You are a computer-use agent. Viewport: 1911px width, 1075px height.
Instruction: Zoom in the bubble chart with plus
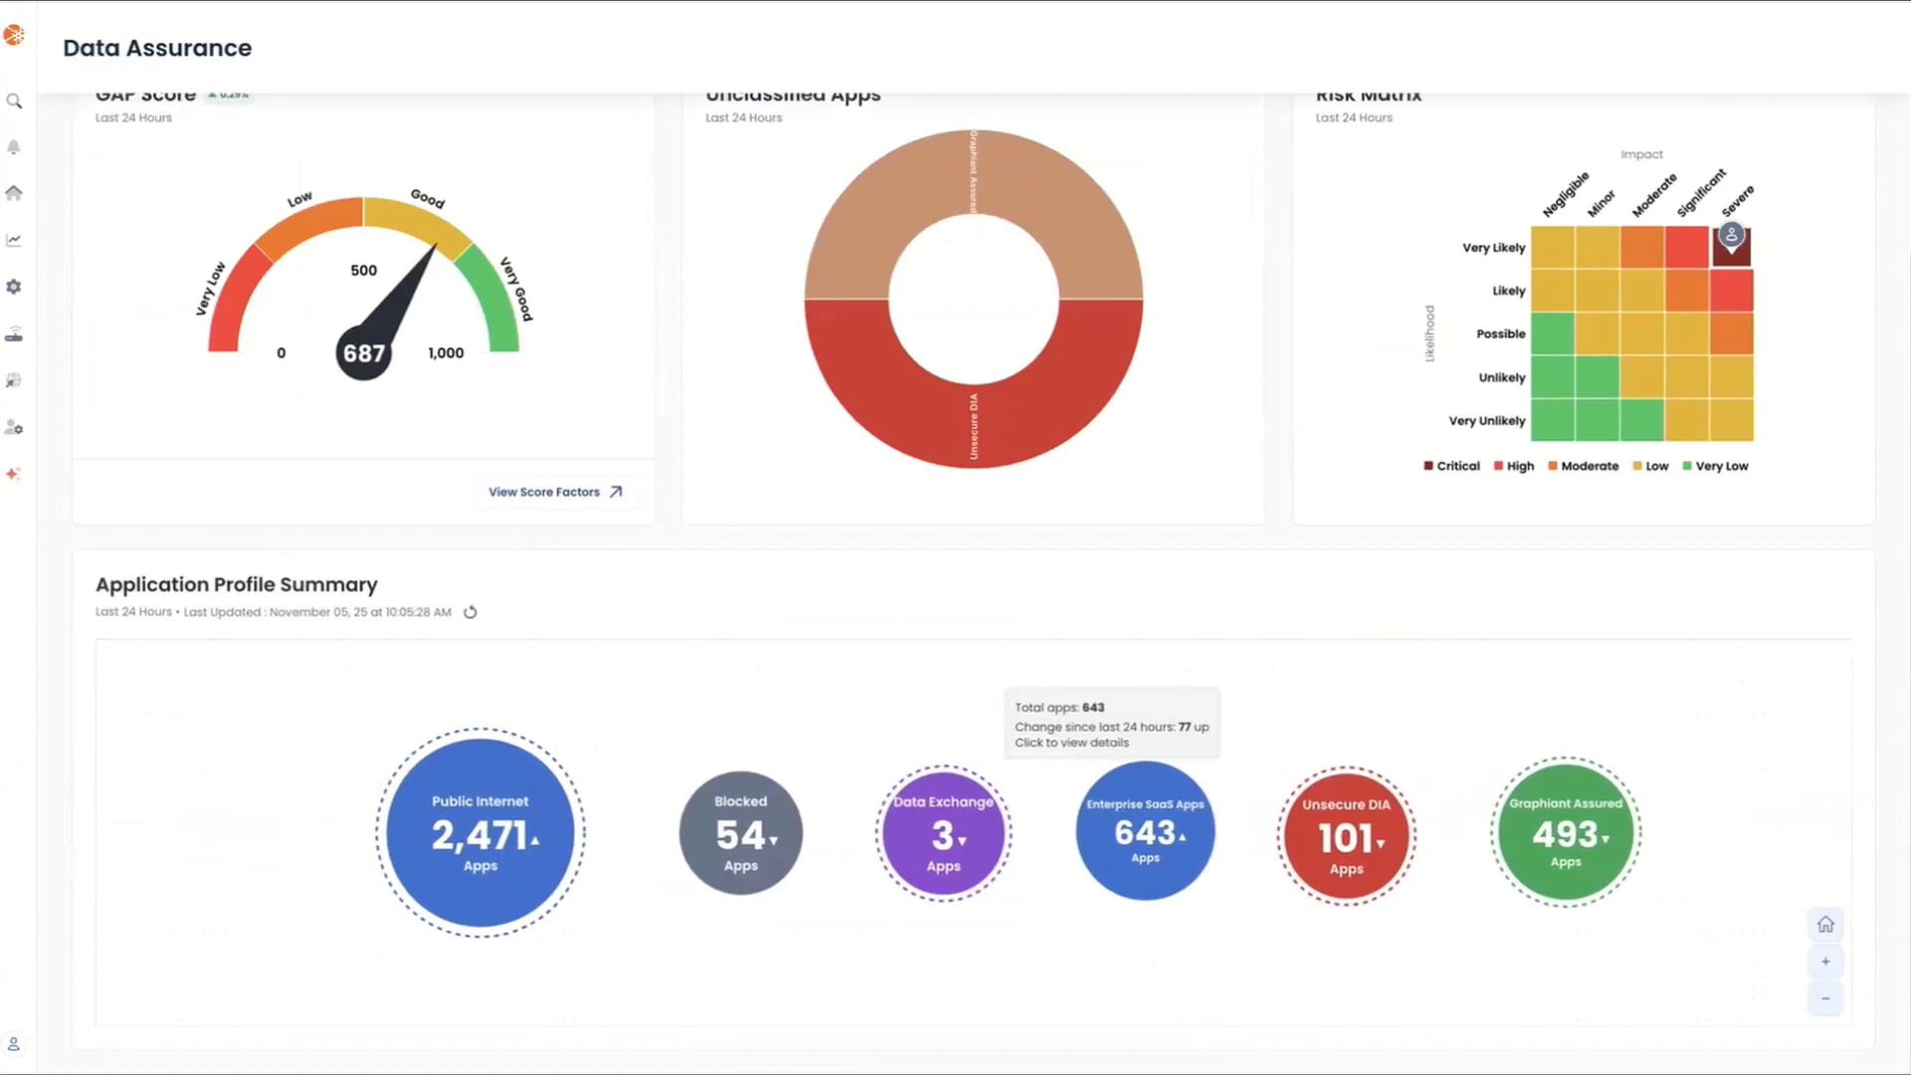click(x=1825, y=962)
